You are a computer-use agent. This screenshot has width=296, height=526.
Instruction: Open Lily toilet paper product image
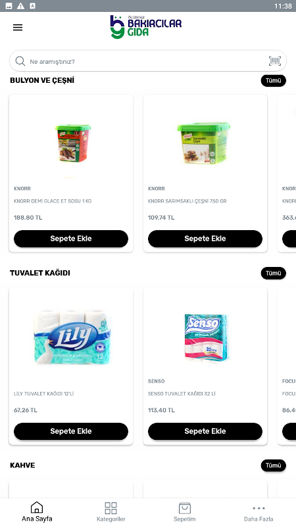click(x=72, y=337)
